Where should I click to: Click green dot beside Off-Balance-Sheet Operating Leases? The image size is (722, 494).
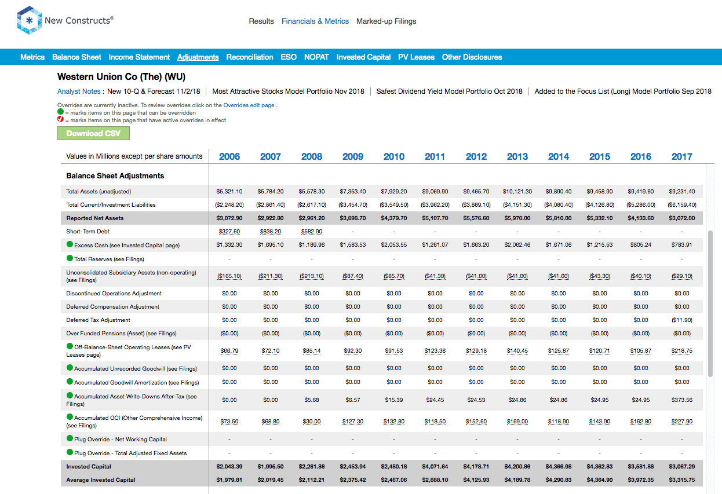[x=70, y=346]
